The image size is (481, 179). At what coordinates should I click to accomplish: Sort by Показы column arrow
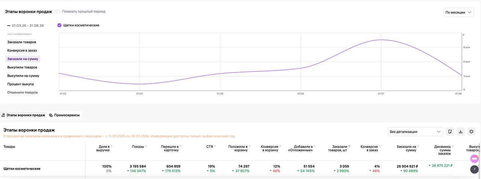(146, 147)
